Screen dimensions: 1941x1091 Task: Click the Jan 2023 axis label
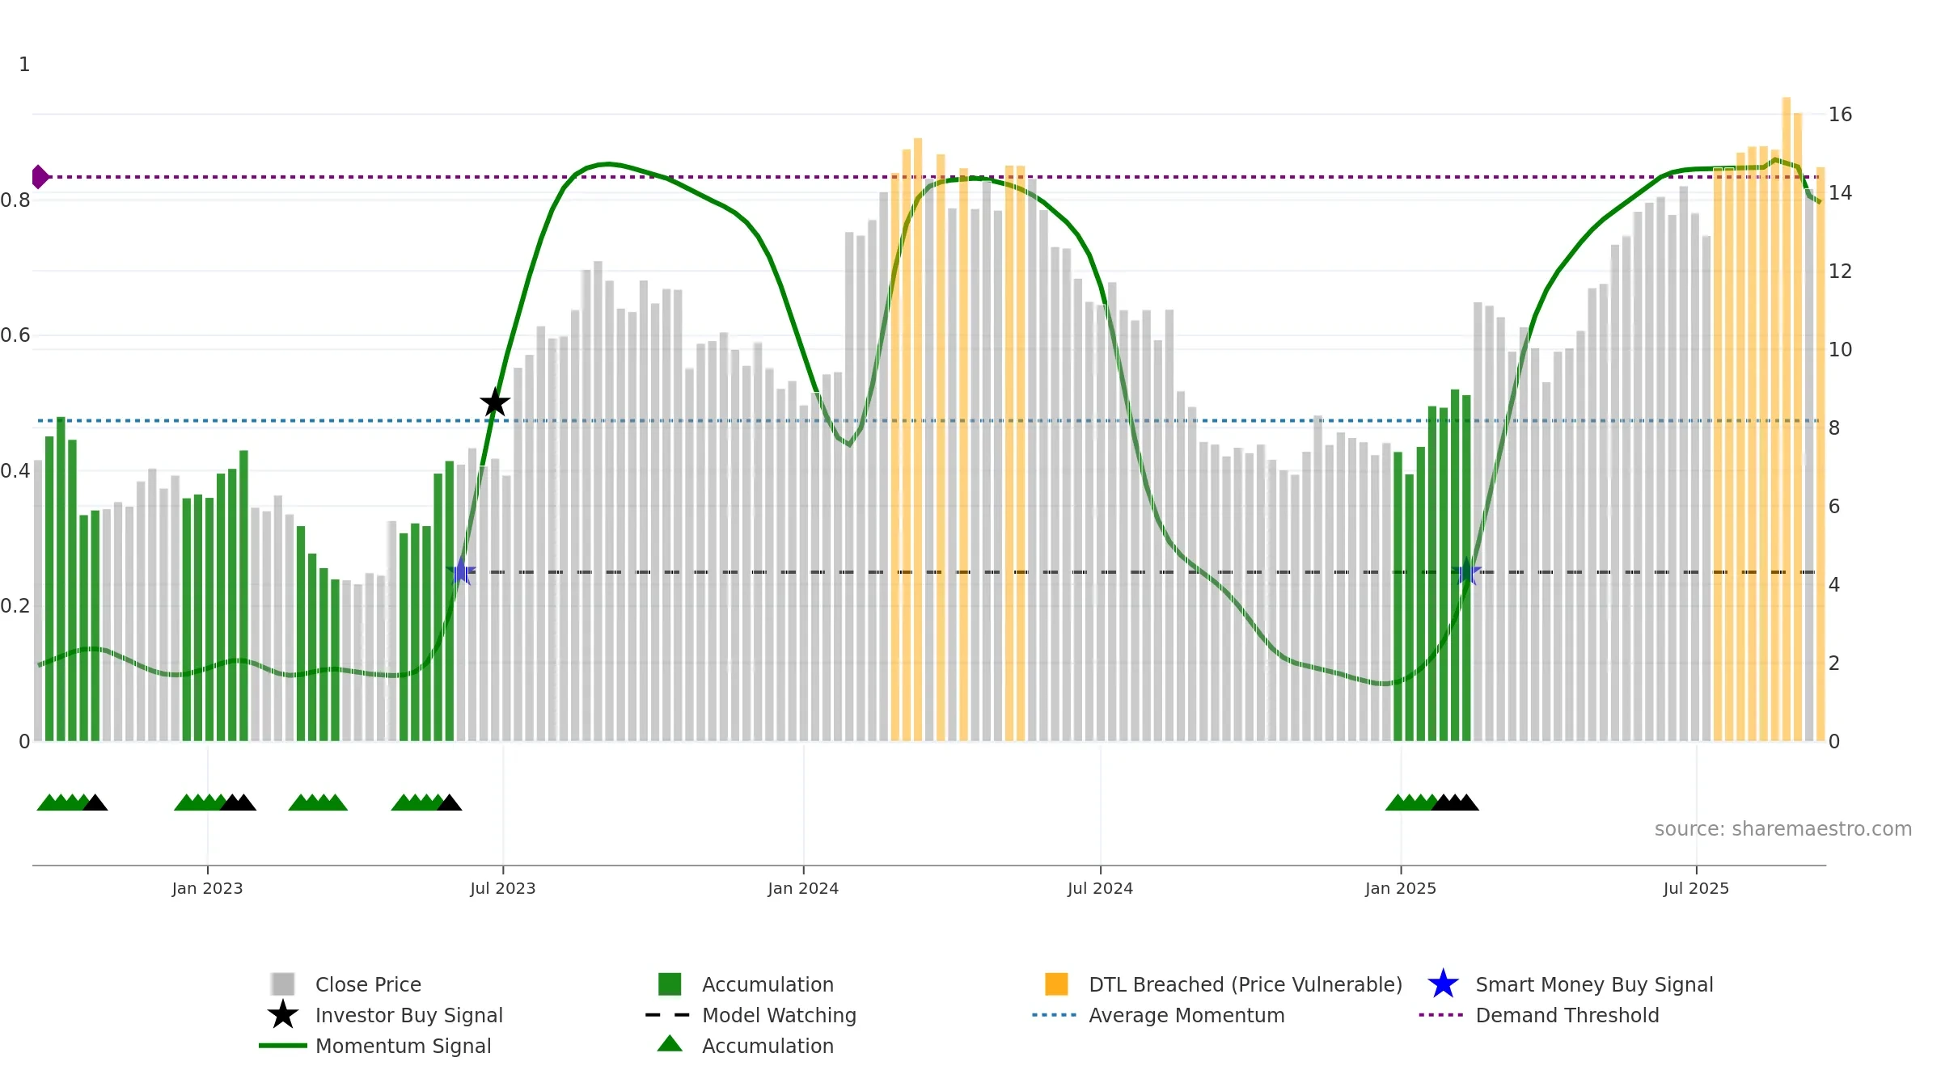point(207,888)
